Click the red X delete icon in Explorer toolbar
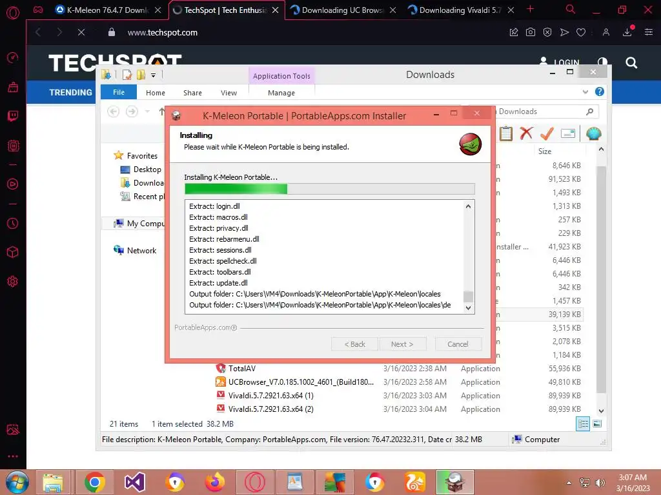The width and height of the screenshot is (661, 495). (x=526, y=133)
